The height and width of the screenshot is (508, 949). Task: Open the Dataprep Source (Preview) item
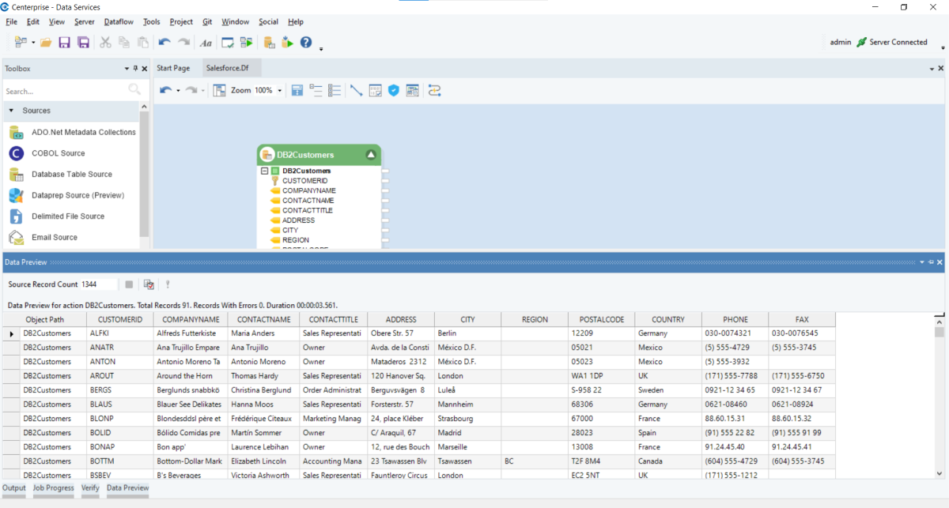point(17,195)
